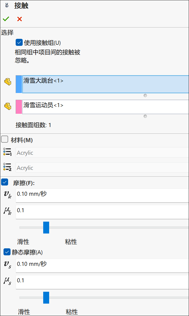Confirm contact with the green checkmark
The image size is (189, 316).
(x=6, y=19)
